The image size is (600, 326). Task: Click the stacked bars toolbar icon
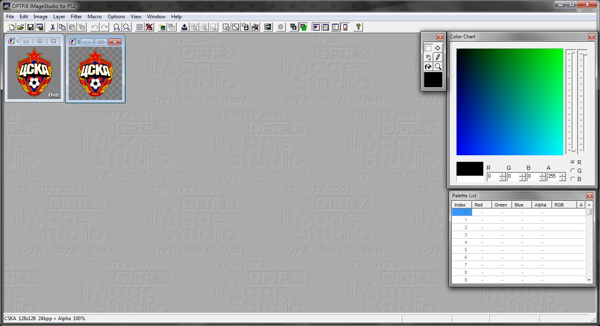click(x=268, y=27)
